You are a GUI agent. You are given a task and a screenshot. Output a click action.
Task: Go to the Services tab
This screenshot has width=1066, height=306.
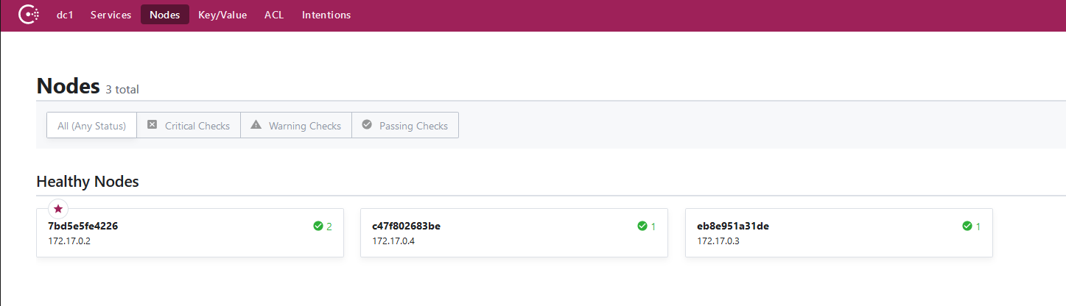111,15
